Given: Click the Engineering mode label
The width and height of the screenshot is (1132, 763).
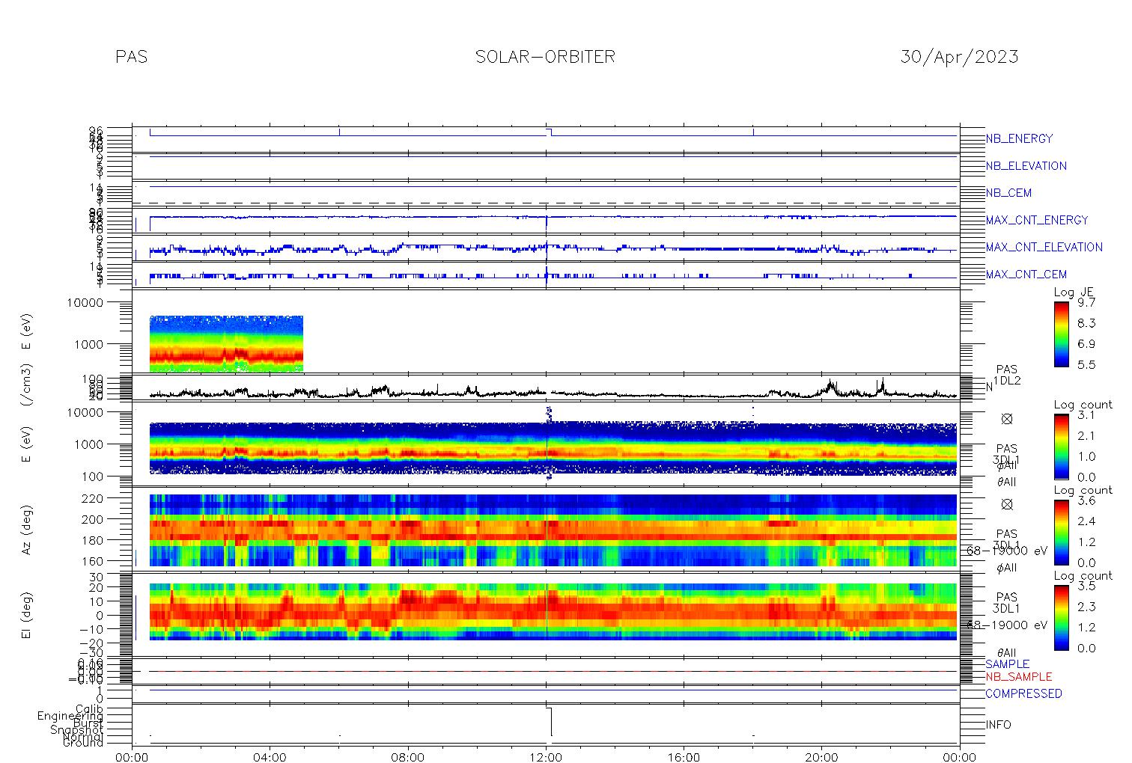Looking at the screenshot, I should 70,716.
